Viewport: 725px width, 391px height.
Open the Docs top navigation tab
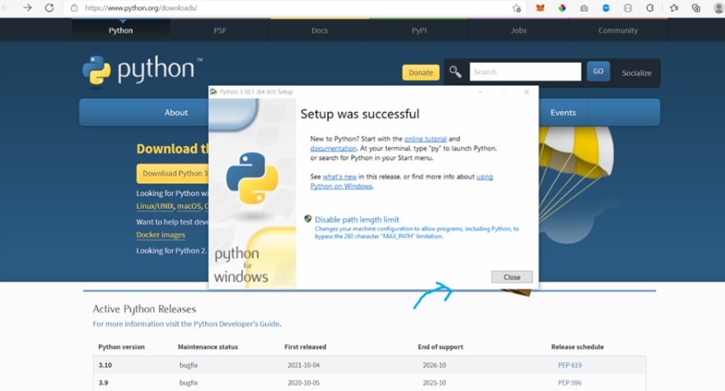[320, 30]
